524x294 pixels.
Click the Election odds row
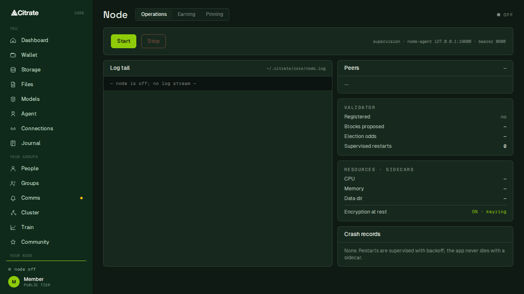tap(425, 136)
